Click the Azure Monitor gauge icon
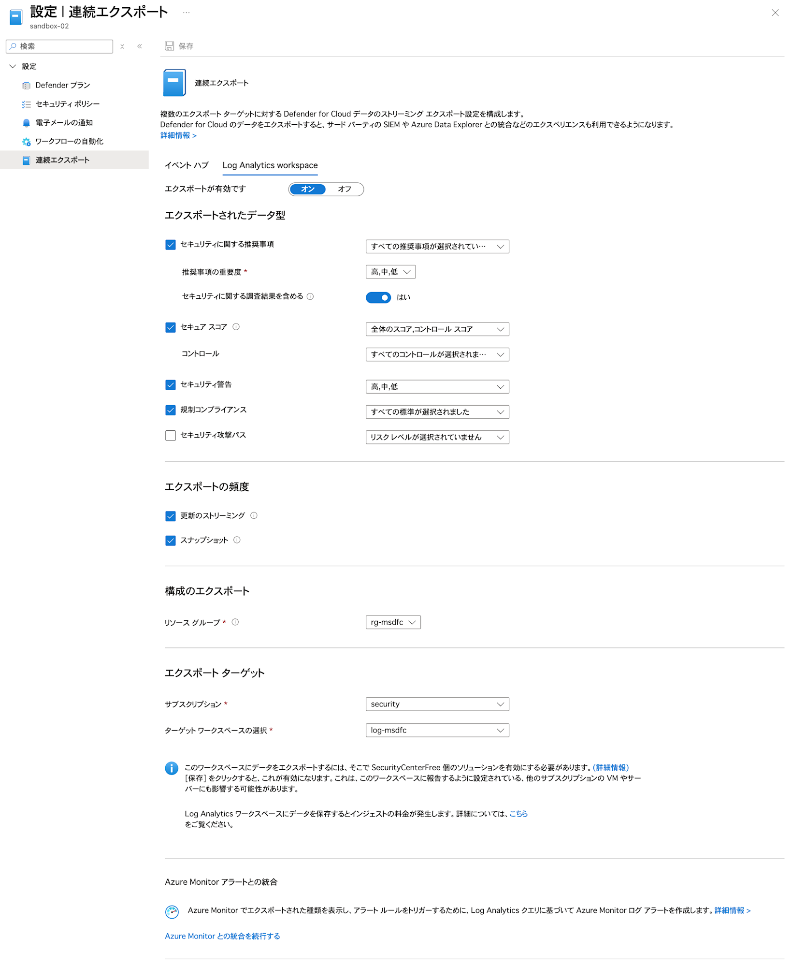 tap(172, 912)
